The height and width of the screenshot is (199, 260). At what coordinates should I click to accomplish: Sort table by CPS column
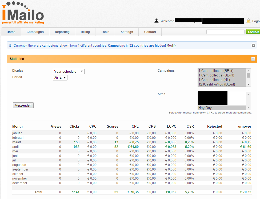point(152,127)
